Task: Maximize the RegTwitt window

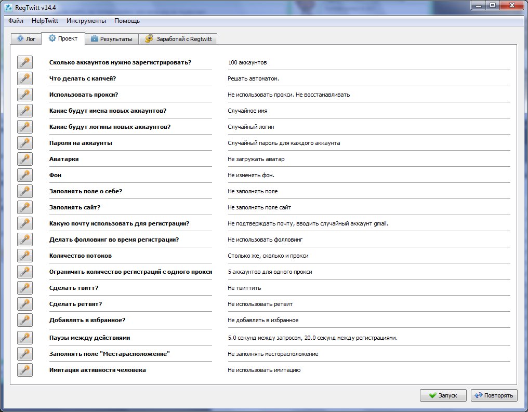Action: tap(492, 5)
